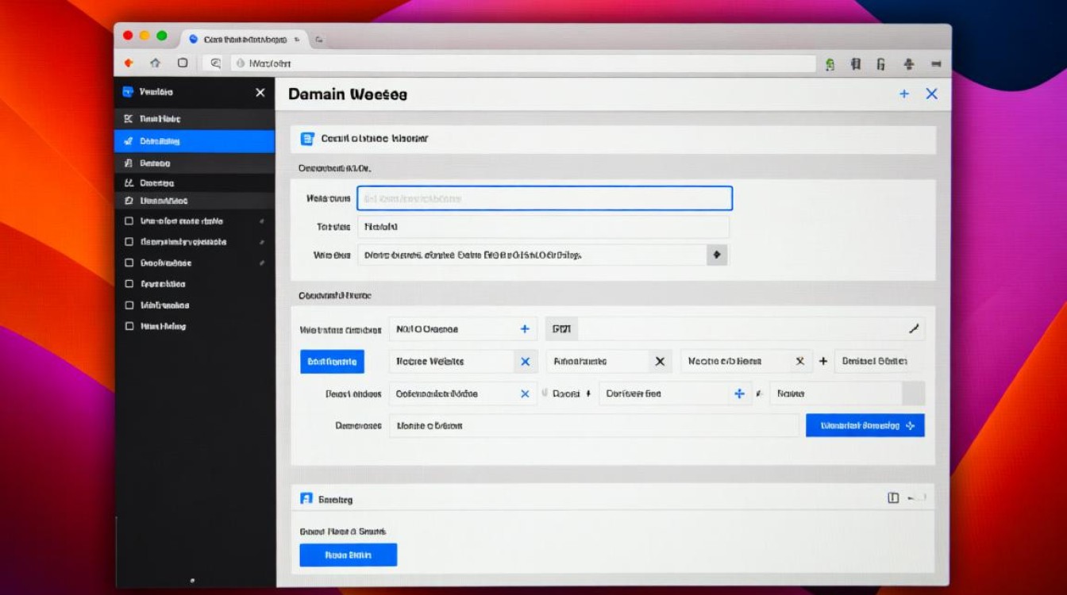Select the blue highlighted sidebar menu item
Image resolution: width=1067 pixels, height=595 pixels.
(x=195, y=141)
